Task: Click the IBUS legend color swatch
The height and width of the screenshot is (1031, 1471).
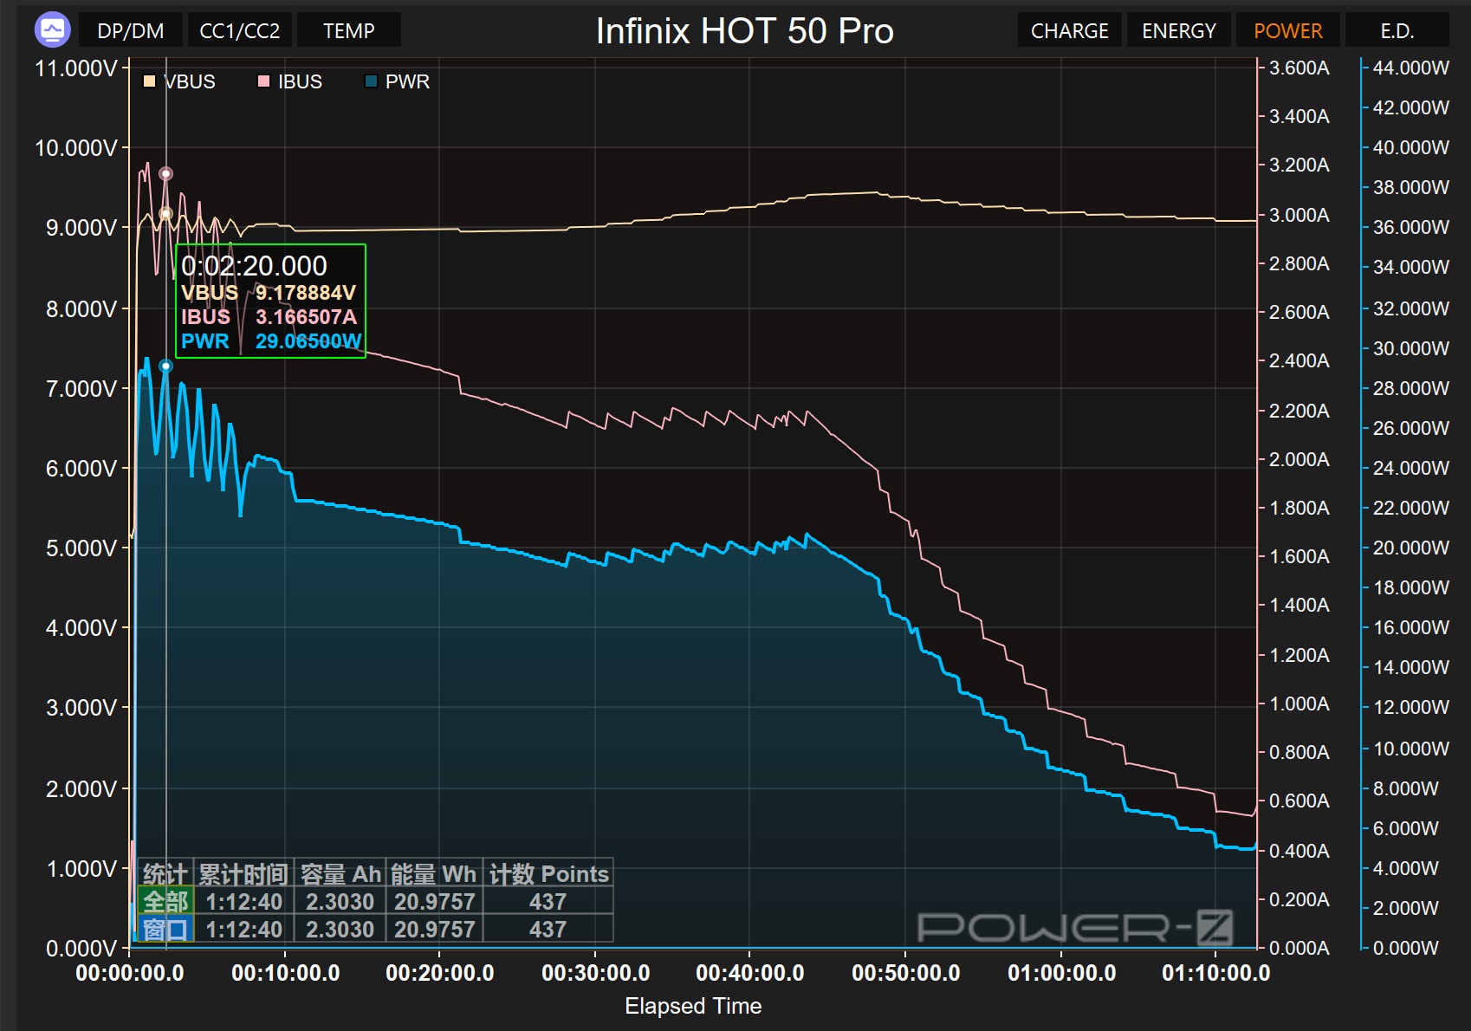Action: point(263,81)
